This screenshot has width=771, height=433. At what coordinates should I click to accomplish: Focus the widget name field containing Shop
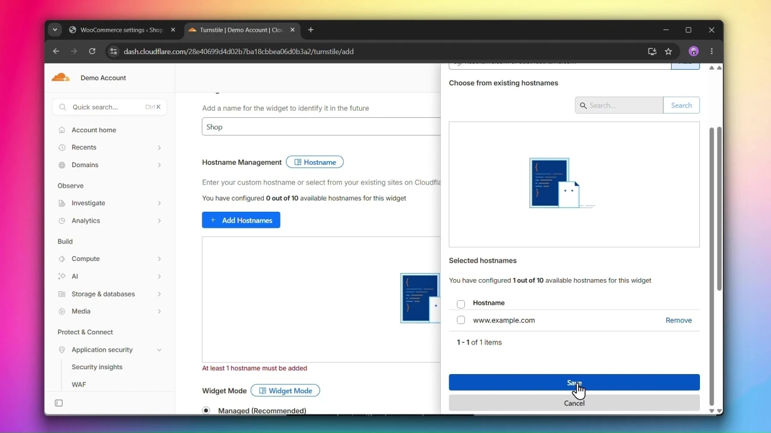[x=321, y=127]
